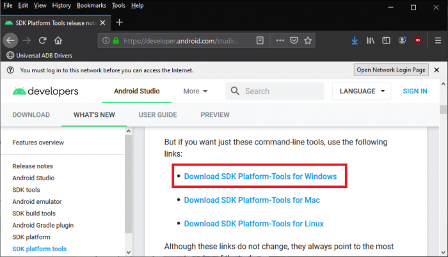Open SDK platform tools sidebar link
The width and height of the screenshot is (448, 257).
pos(40,249)
